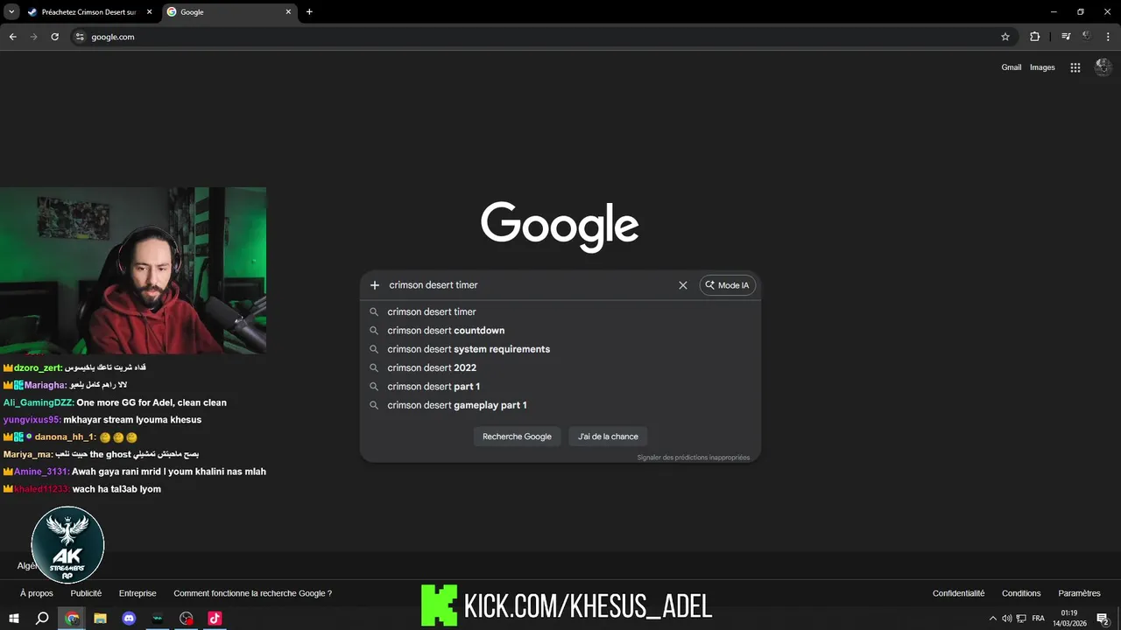The height and width of the screenshot is (630, 1121).
Task: Click the AK Streamers RP logo badge
Action: coord(67,545)
